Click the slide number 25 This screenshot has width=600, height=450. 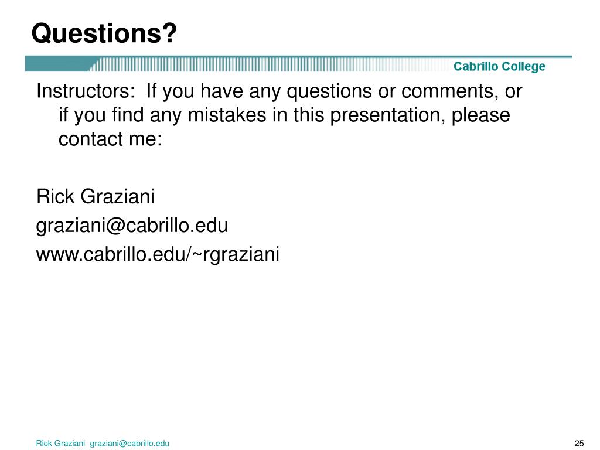pos(579,444)
